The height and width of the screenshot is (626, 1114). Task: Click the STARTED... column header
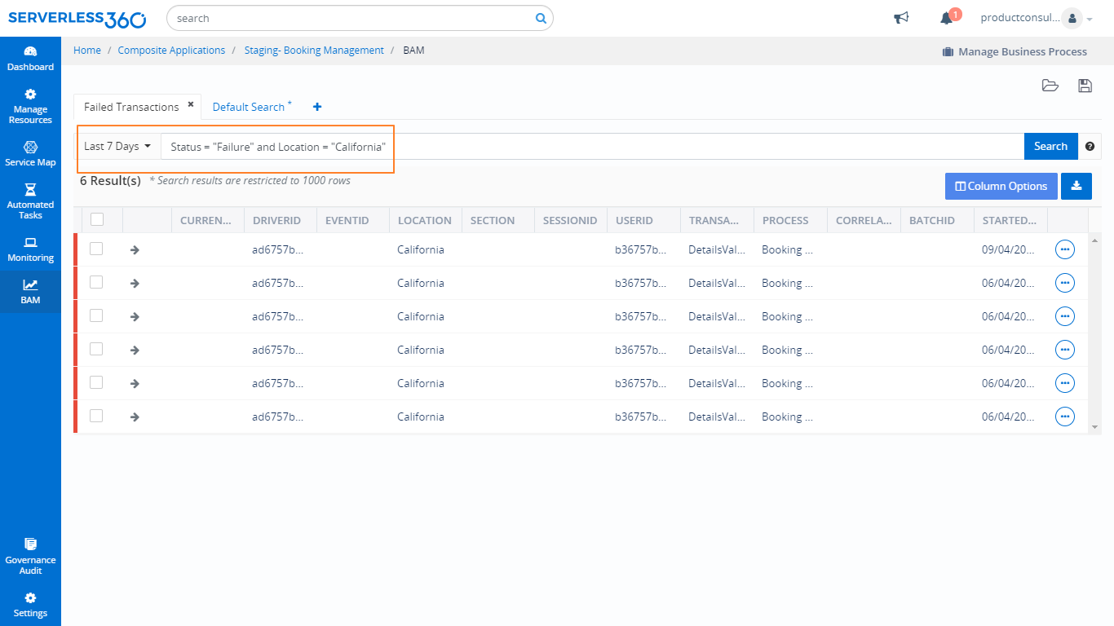tap(1010, 220)
